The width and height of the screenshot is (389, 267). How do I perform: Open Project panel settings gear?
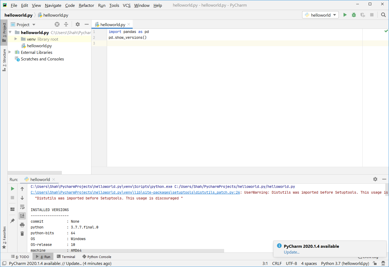click(78, 25)
